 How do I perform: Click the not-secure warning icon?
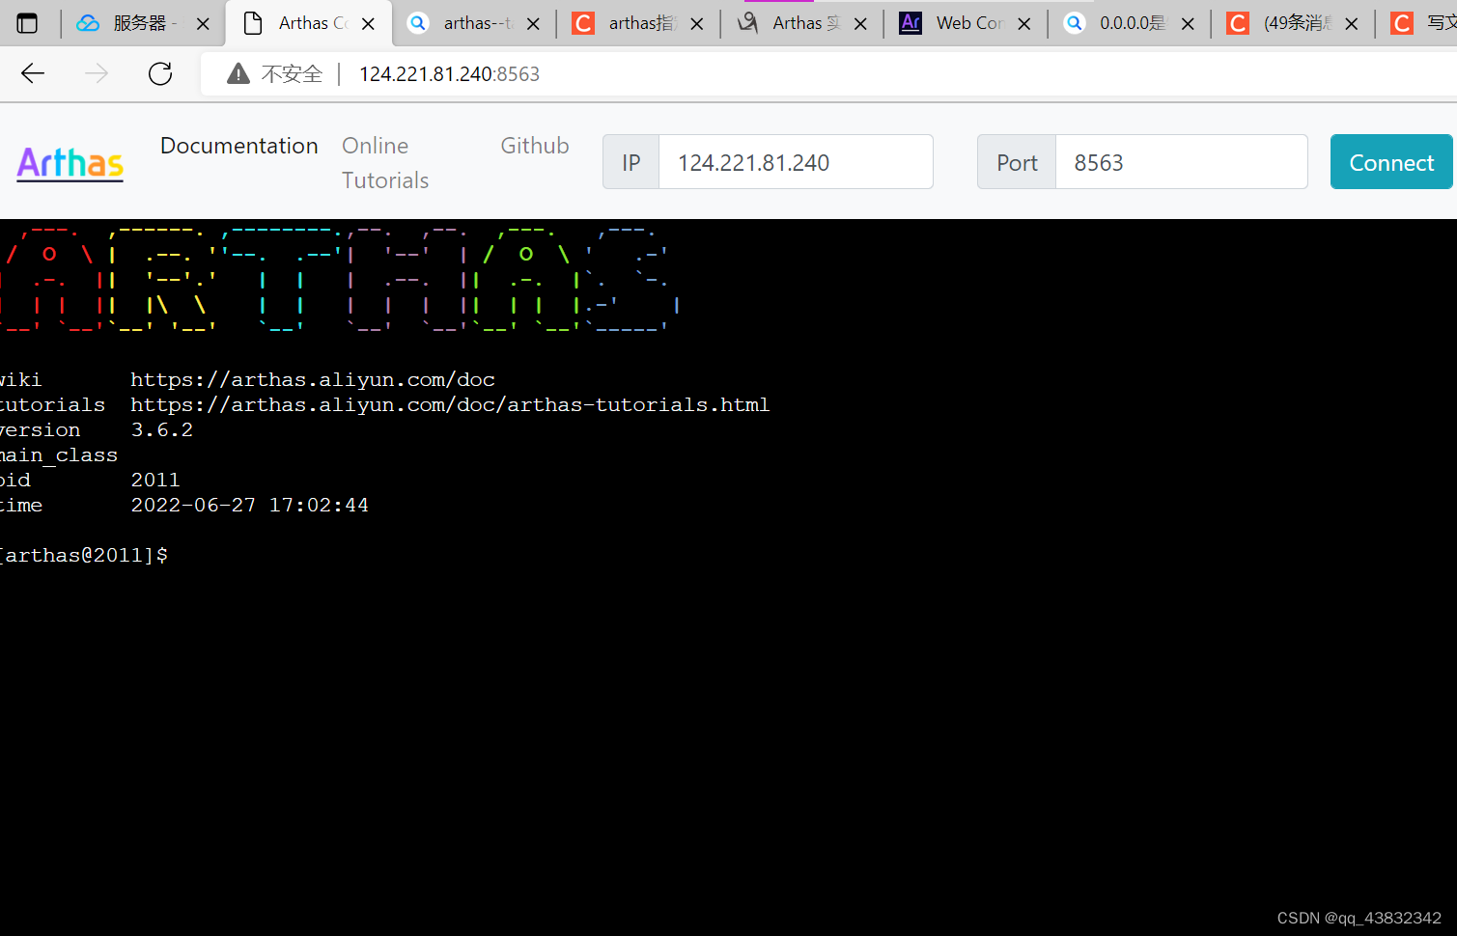tap(238, 73)
